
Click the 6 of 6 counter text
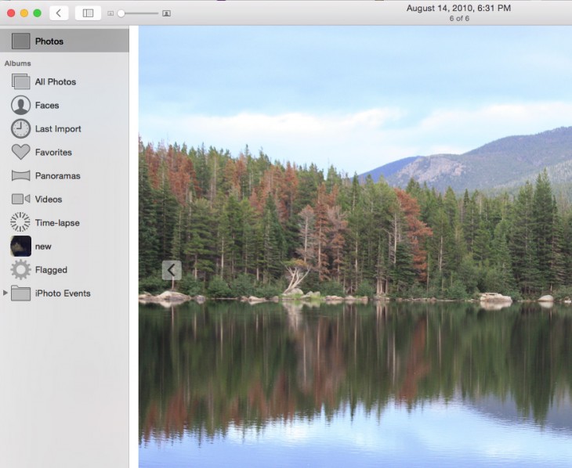(x=459, y=19)
